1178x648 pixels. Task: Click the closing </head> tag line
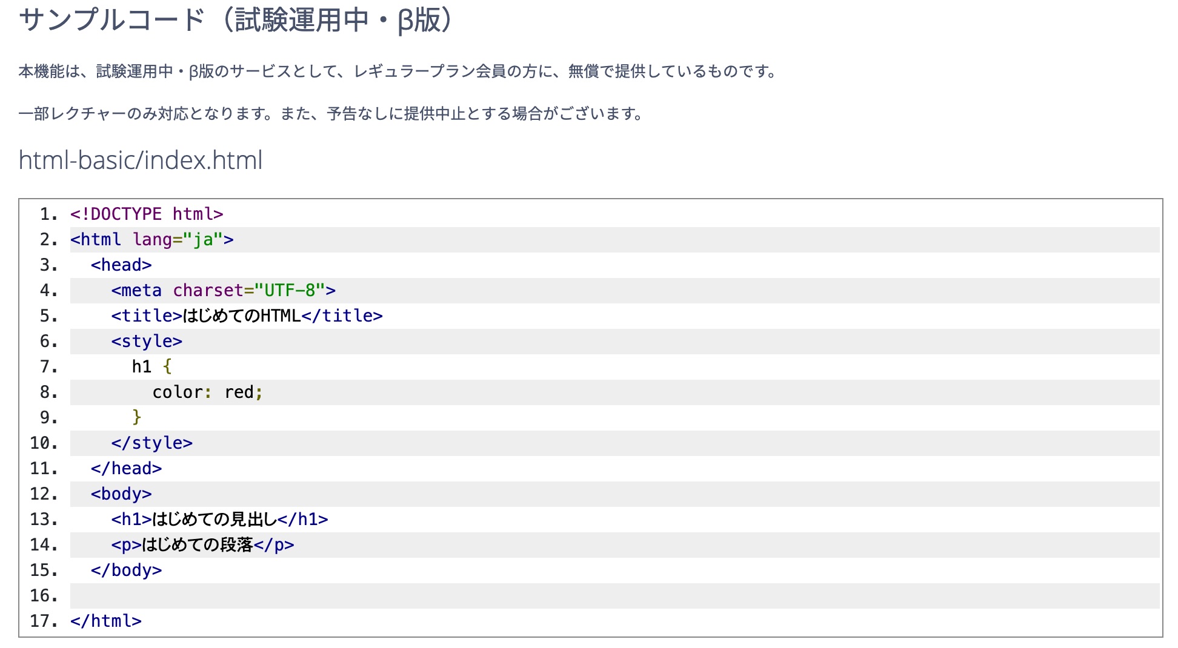[127, 469]
